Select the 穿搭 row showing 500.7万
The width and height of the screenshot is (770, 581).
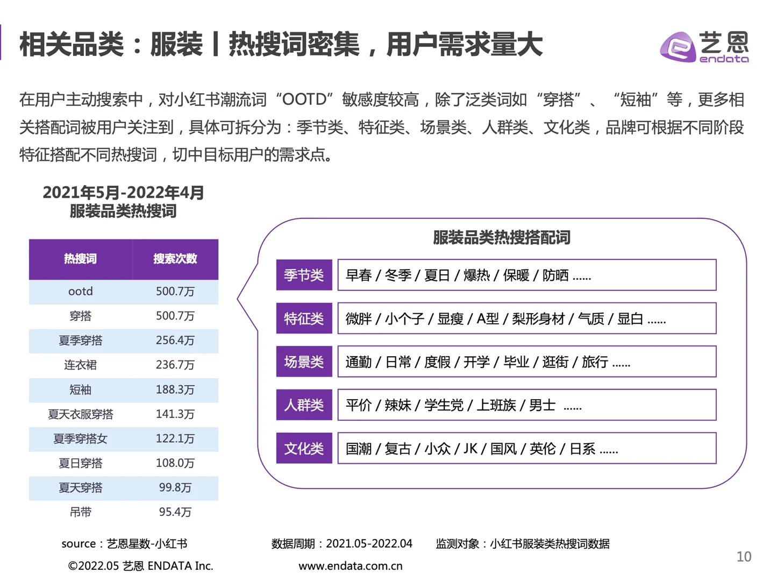pyautogui.click(x=123, y=316)
